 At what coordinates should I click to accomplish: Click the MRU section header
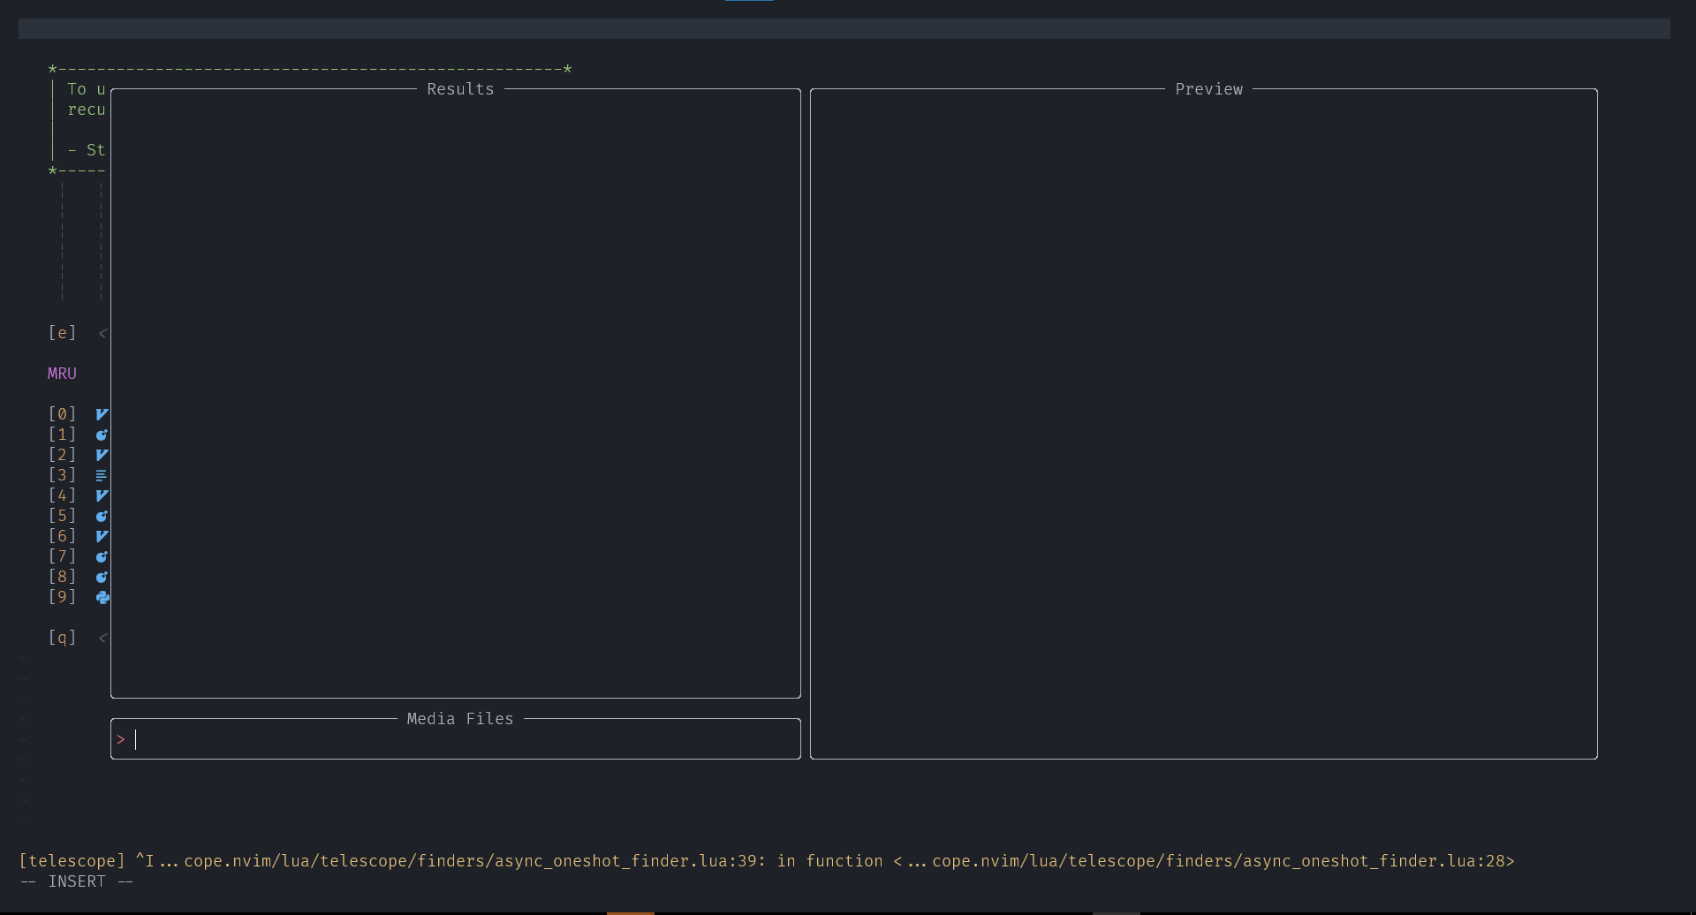coord(61,373)
